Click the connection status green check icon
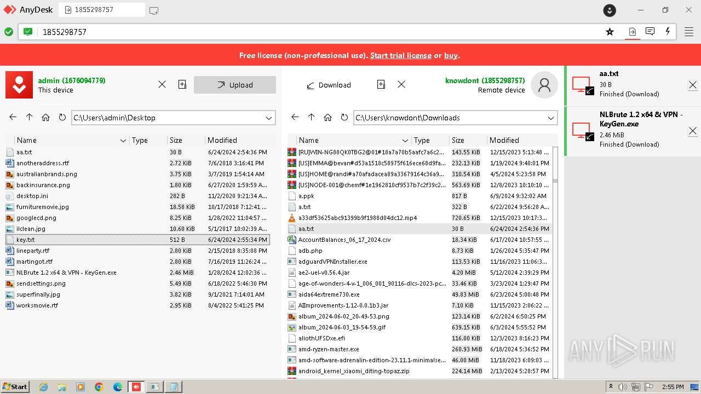 9,32
